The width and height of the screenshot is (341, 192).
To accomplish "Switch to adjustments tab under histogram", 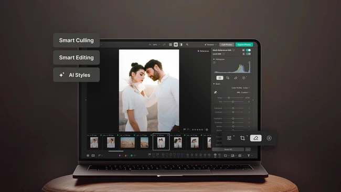I will (220, 78).
